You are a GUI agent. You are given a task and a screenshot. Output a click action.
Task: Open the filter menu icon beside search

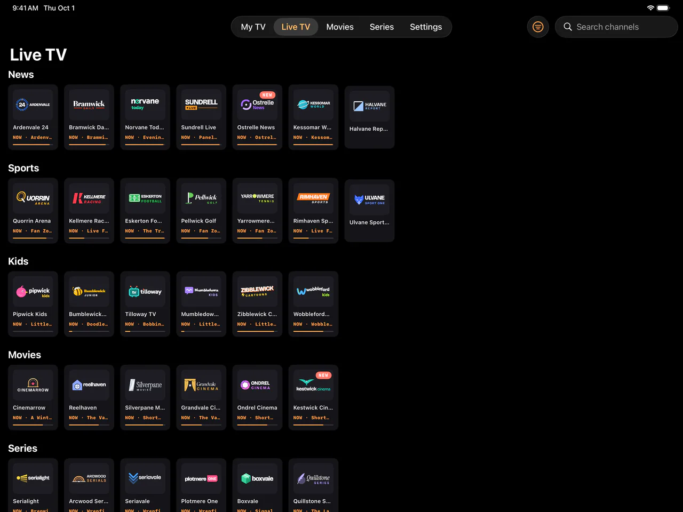(x=538, y=27)
